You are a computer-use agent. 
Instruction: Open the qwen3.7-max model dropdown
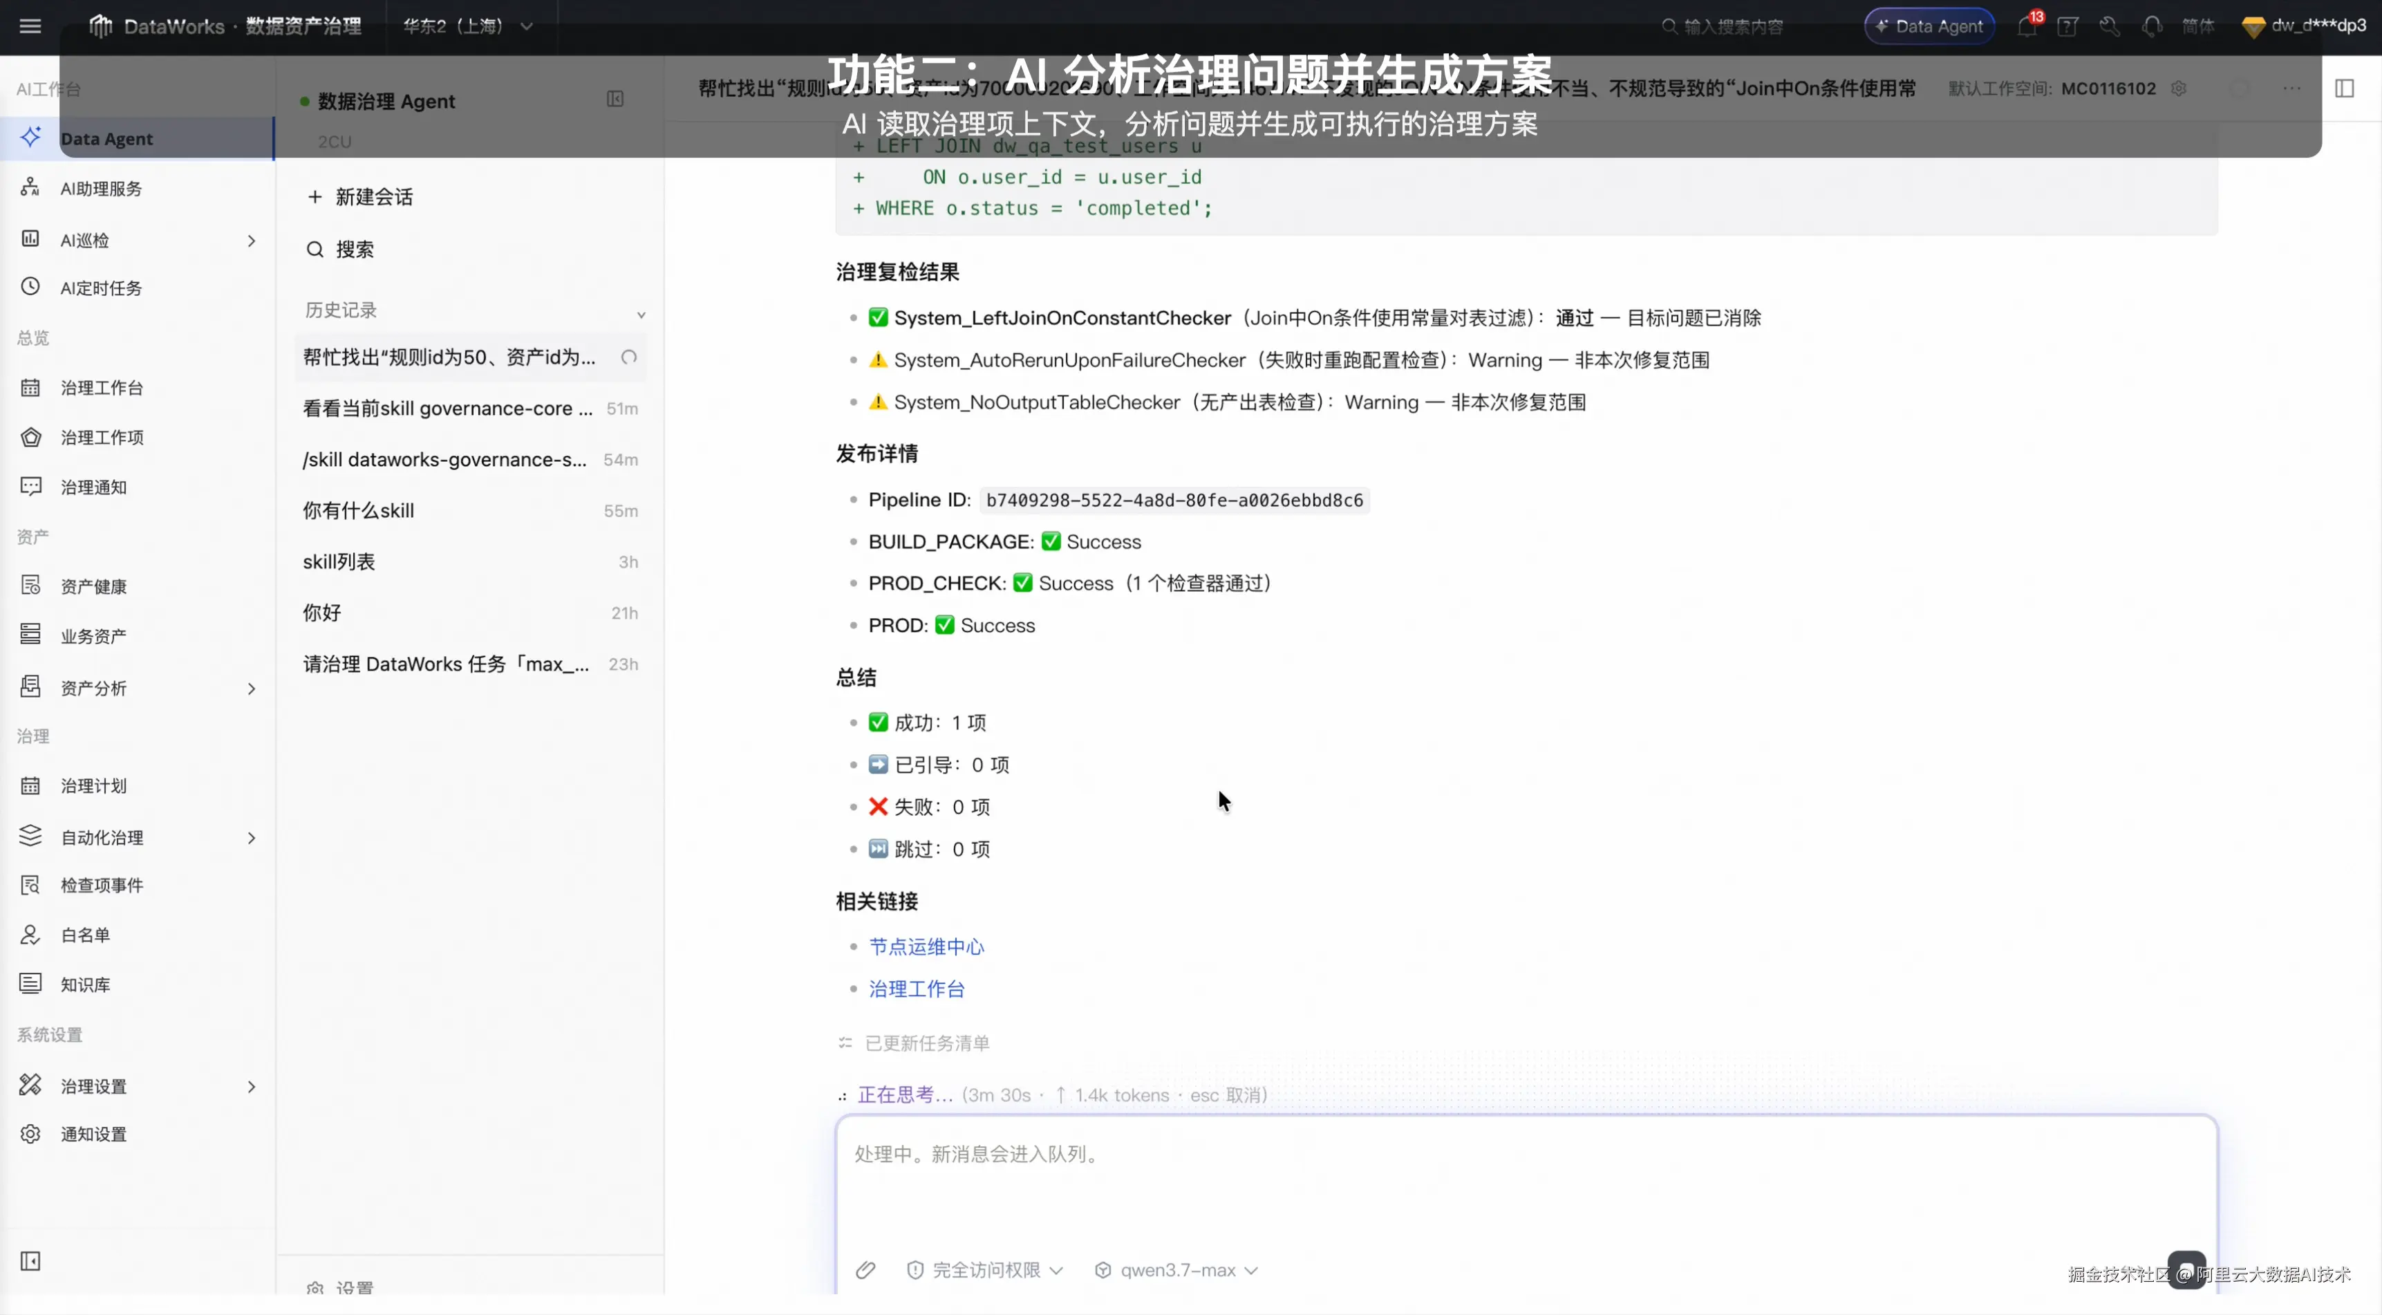click(1176, 1269)
